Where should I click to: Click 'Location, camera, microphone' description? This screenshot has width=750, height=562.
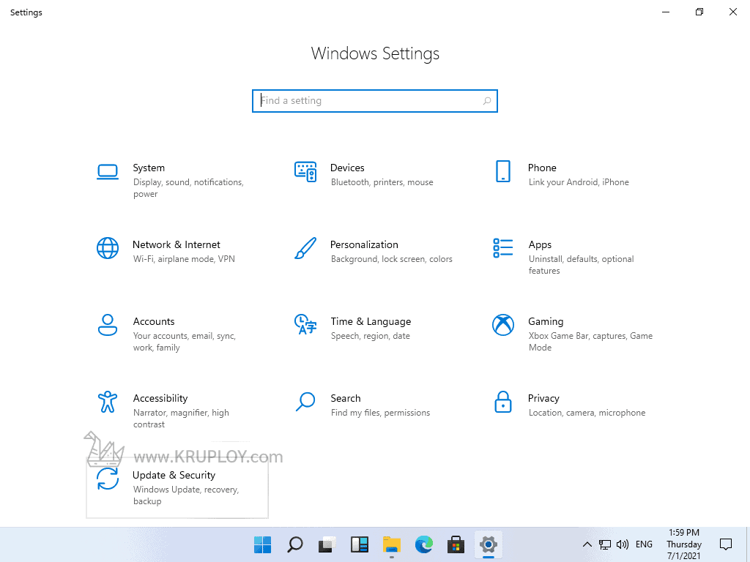click(x=587, y=413)
